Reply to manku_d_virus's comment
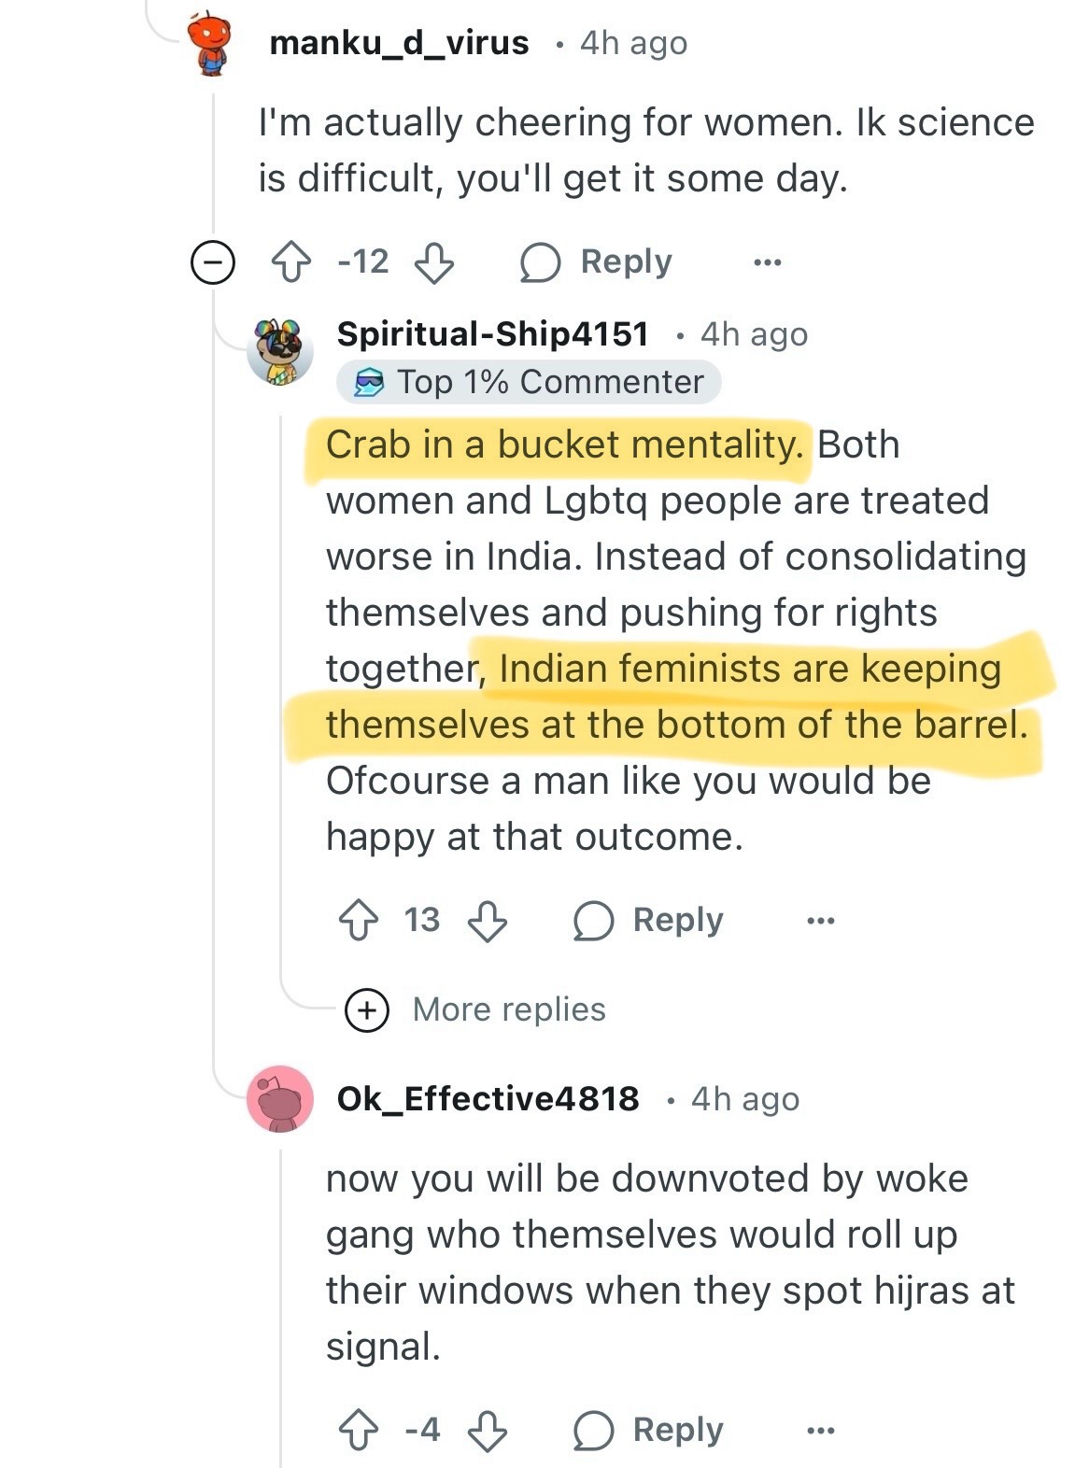The height and width of the screenshot is (1468, 1075). coord(597,262)
